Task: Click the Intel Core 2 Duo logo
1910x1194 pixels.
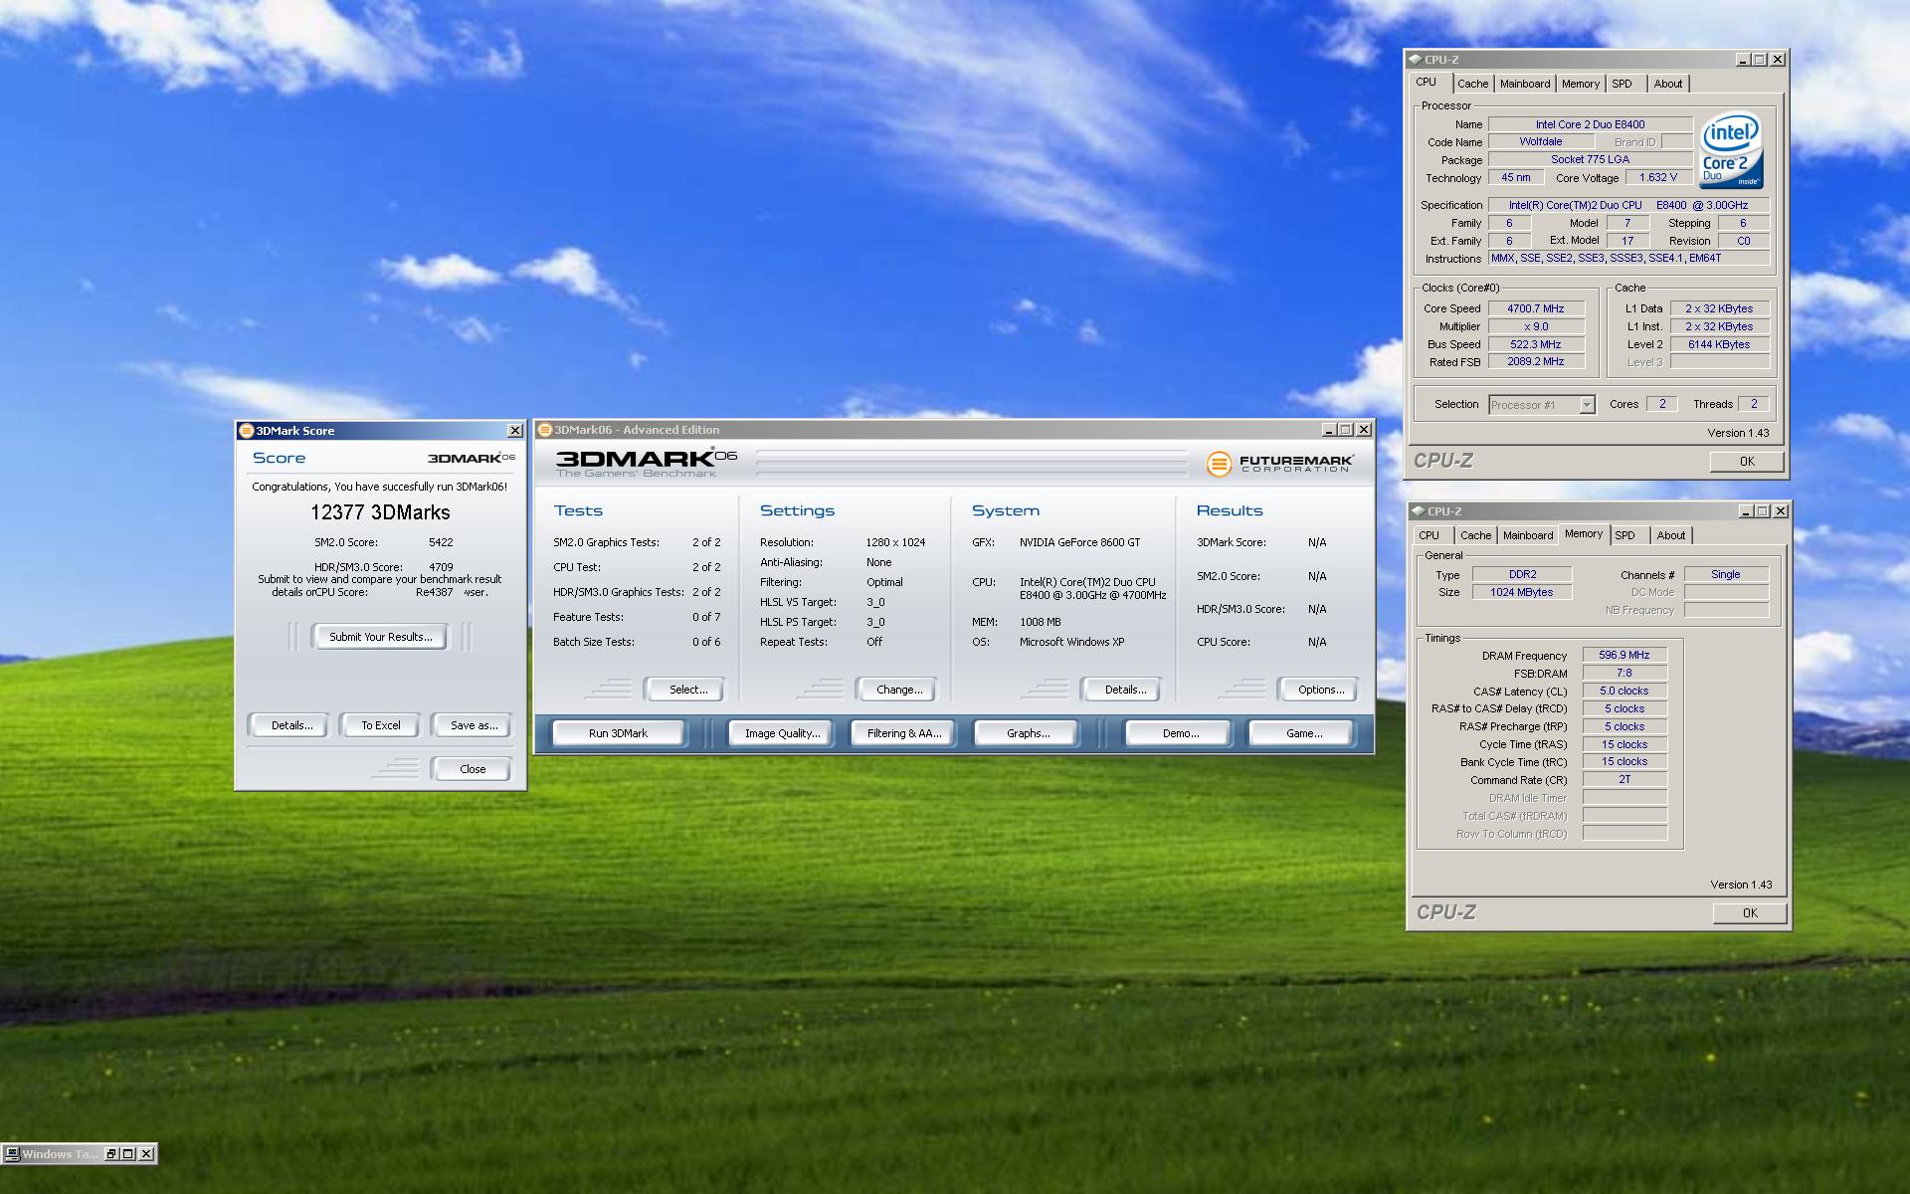Action: coord(1732,150)
